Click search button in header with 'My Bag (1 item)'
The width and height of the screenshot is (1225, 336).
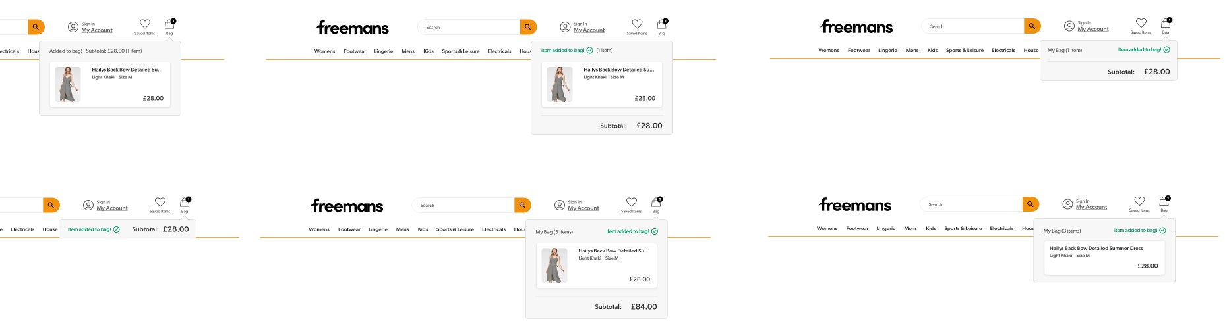tap(1032, 26)
